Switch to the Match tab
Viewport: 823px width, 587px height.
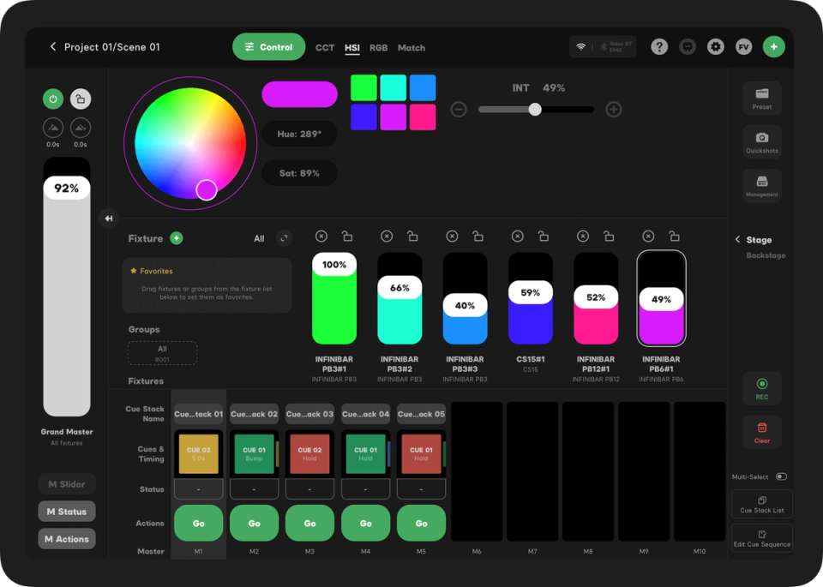411,48
